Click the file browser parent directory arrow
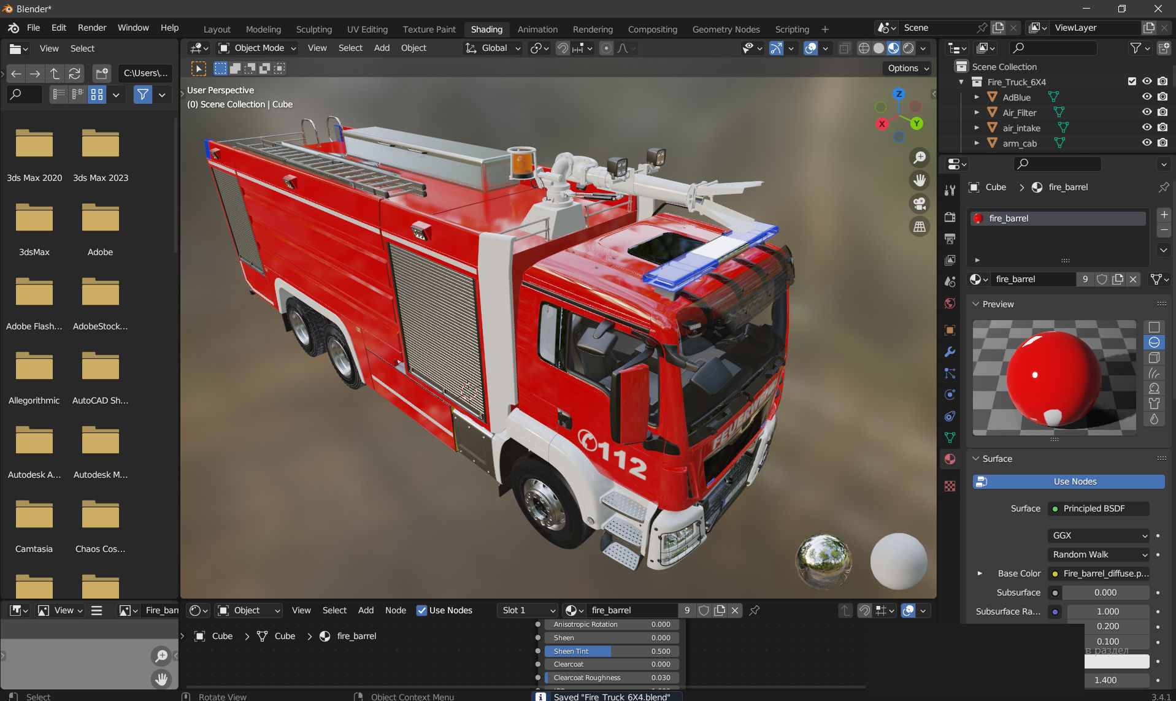Image resolution: width=1176 pixels, height=701 pixels. coord(55,74)
